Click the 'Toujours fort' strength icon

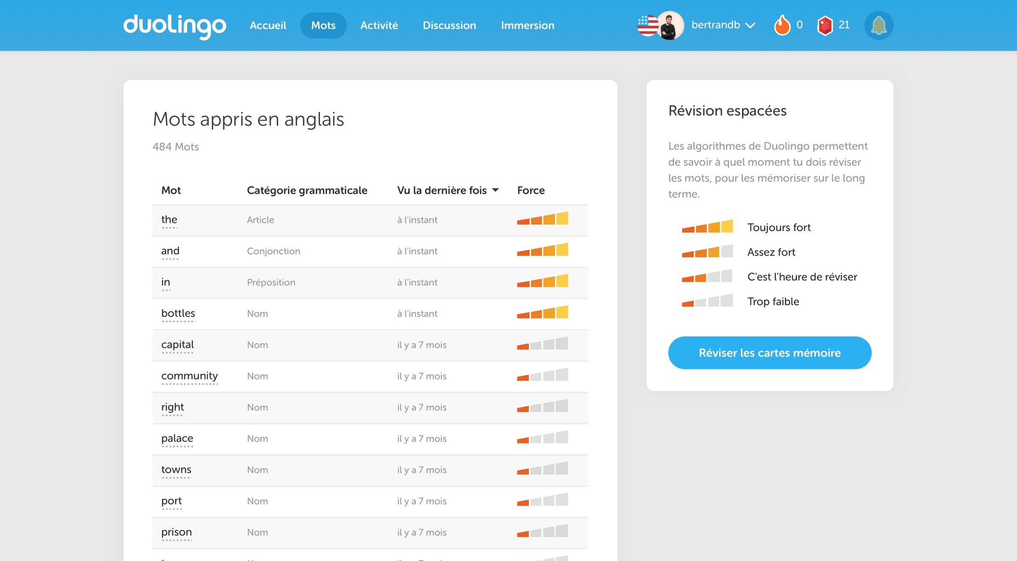click(x=707, y=226)
